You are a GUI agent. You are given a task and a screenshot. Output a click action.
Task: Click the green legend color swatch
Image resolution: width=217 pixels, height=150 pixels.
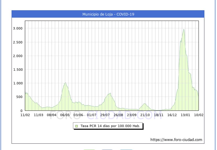tap(77, 126)
